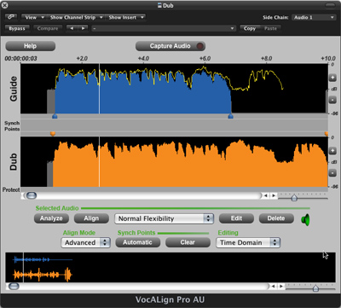Open Show Channel Strip dropdown
The image size is (341, 308).
[76, 17]
